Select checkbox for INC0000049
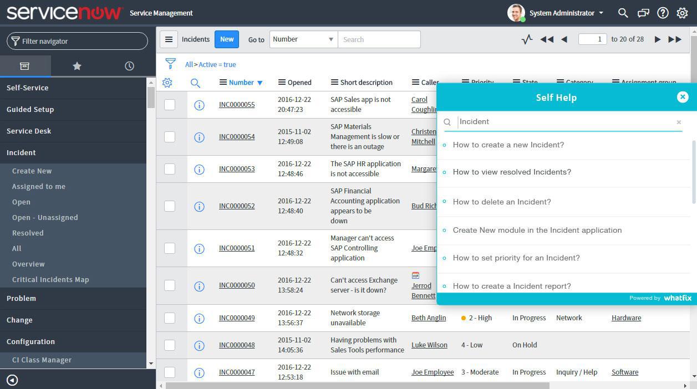The width and height of the screenshot is (697, 389). [170, 318]
